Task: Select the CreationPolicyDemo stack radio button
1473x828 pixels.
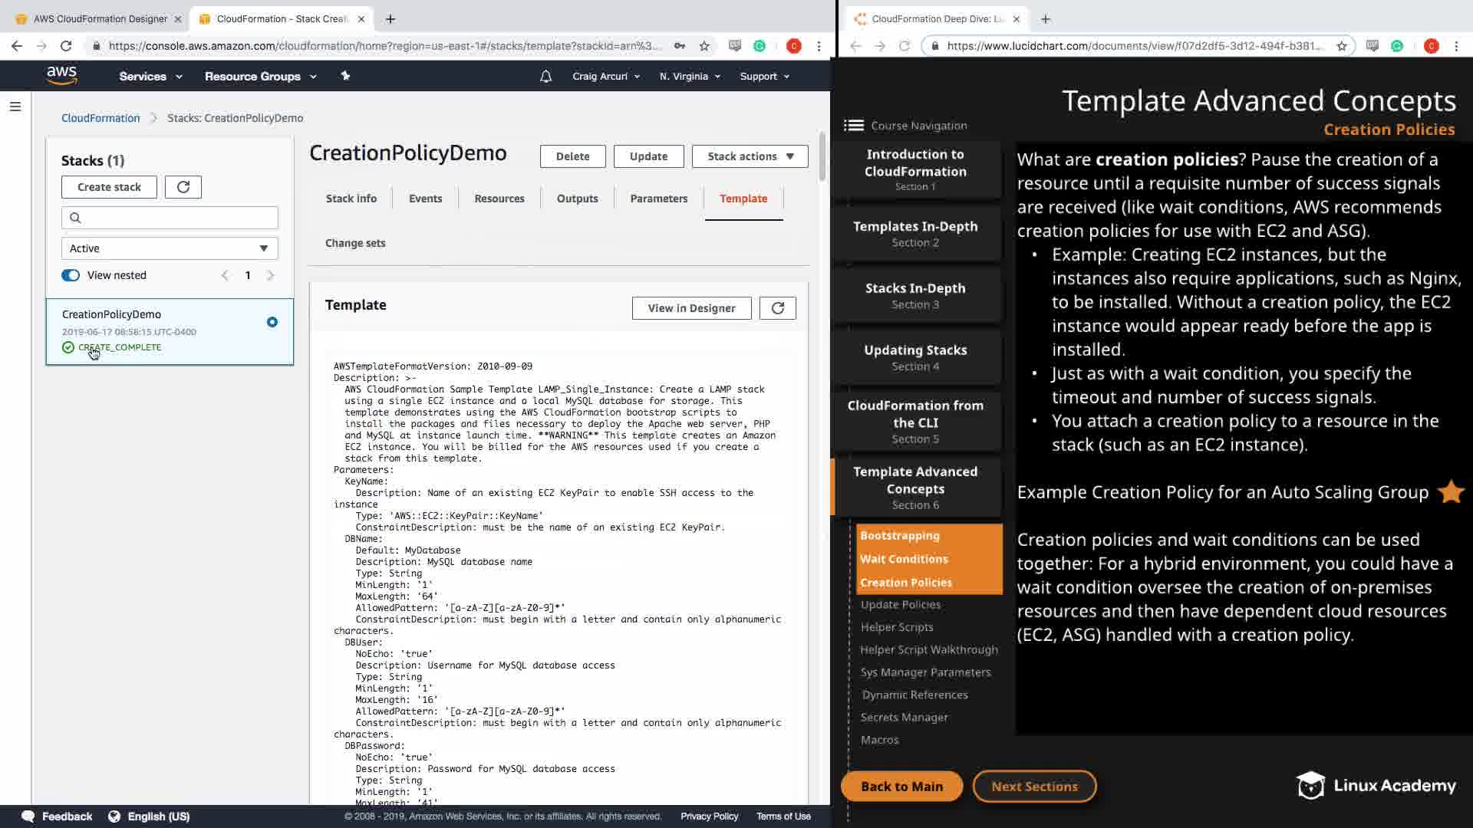Action: click(272, 322)
